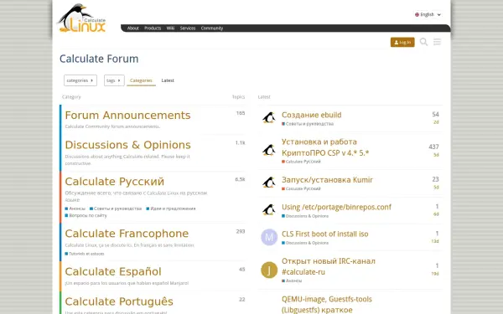
Task: Open Вопросы по сайту subcategory link
Action: coord(86,215)
